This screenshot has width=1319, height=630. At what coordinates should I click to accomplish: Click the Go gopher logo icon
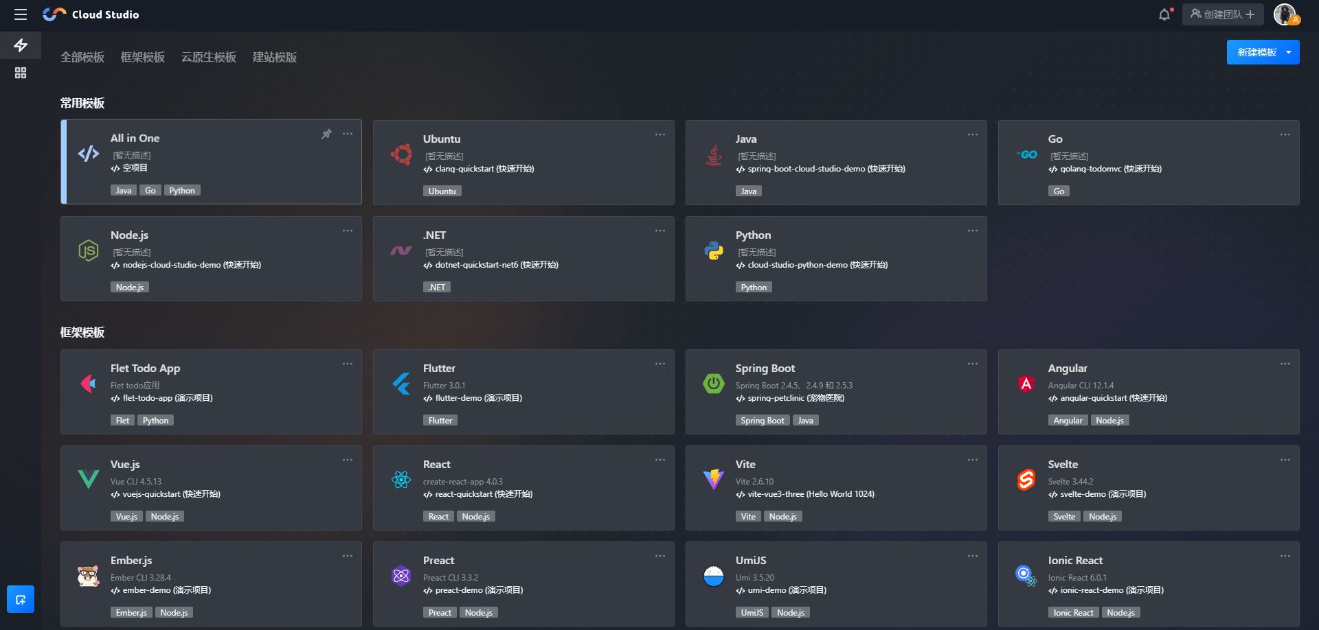pyautogui.click(x=1026, y=154)
